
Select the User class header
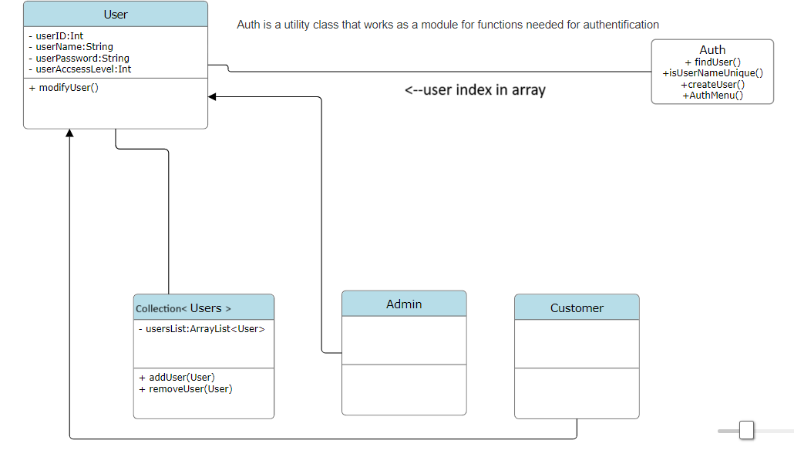[x=116, y=14]
